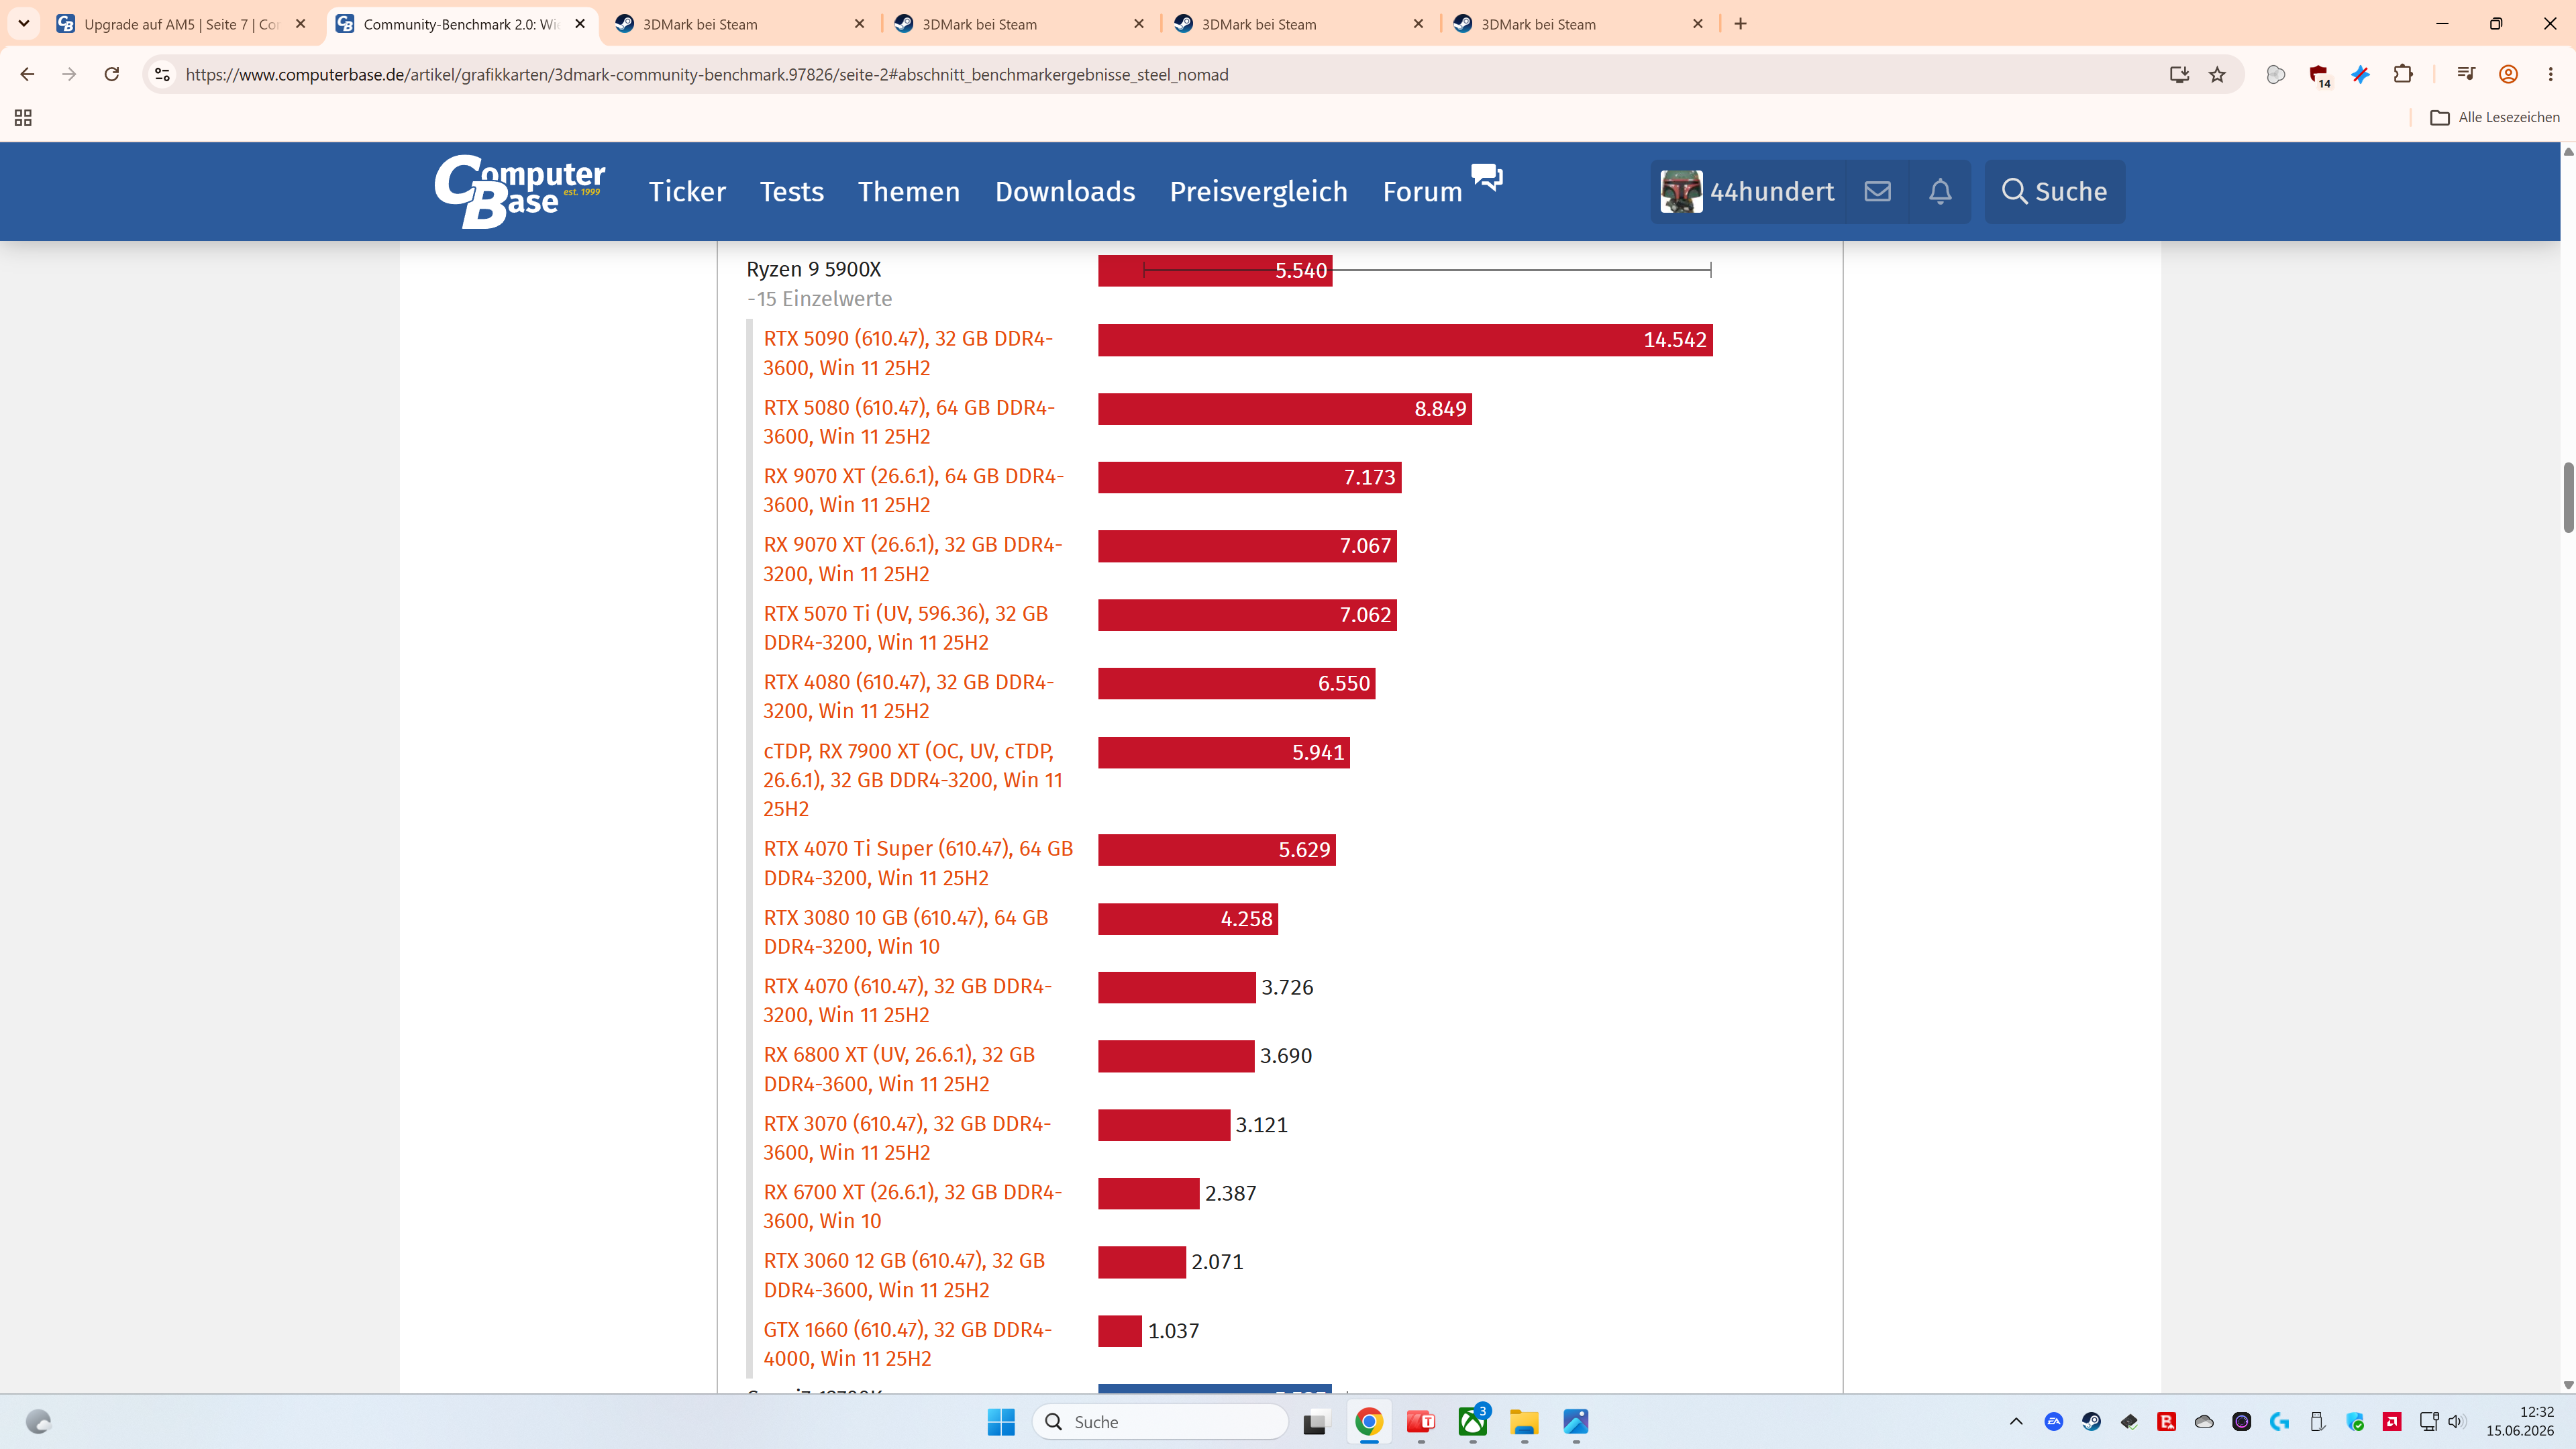Open the RX 9070 XT 64 GB DDR4-3600 entry
Image resolution: width=2576 pixels, height=1449 pixels.
(913, 490)
